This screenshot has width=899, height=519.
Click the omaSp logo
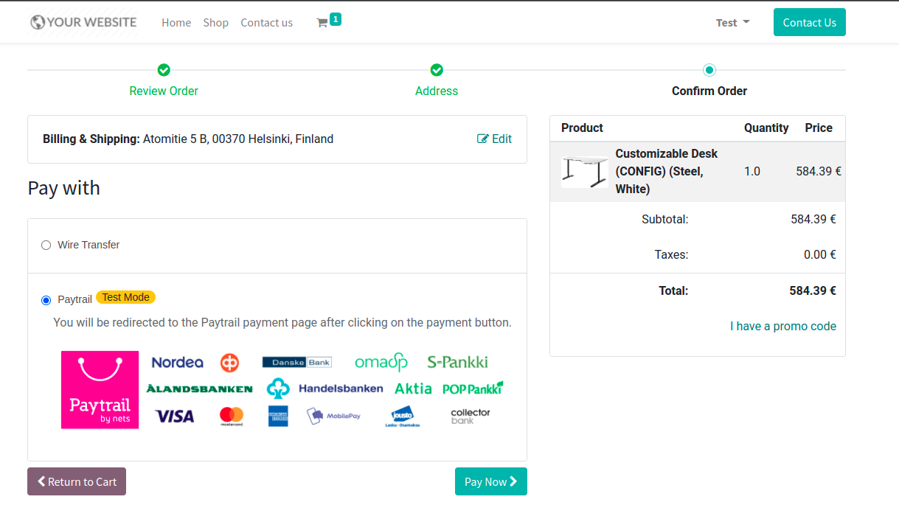[381, 362]
